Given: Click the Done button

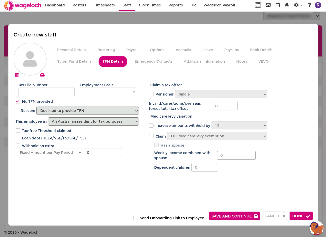Looking at the screenshot, I should [301, 216].
